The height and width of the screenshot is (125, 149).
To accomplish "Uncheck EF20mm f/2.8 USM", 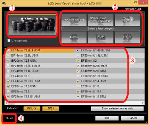I will pos(8,61).
